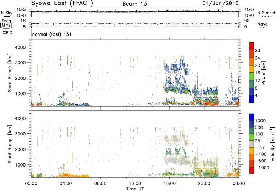Click the "-100" value on the velocity colorbar
Image resolution: width=276 pixels, height=191 pixels.
pyautogui.click(x=260, y=154)
